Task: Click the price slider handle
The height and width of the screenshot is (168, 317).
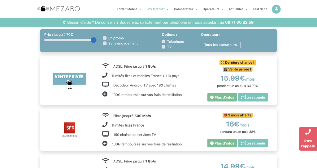Action: click(93, 40)
